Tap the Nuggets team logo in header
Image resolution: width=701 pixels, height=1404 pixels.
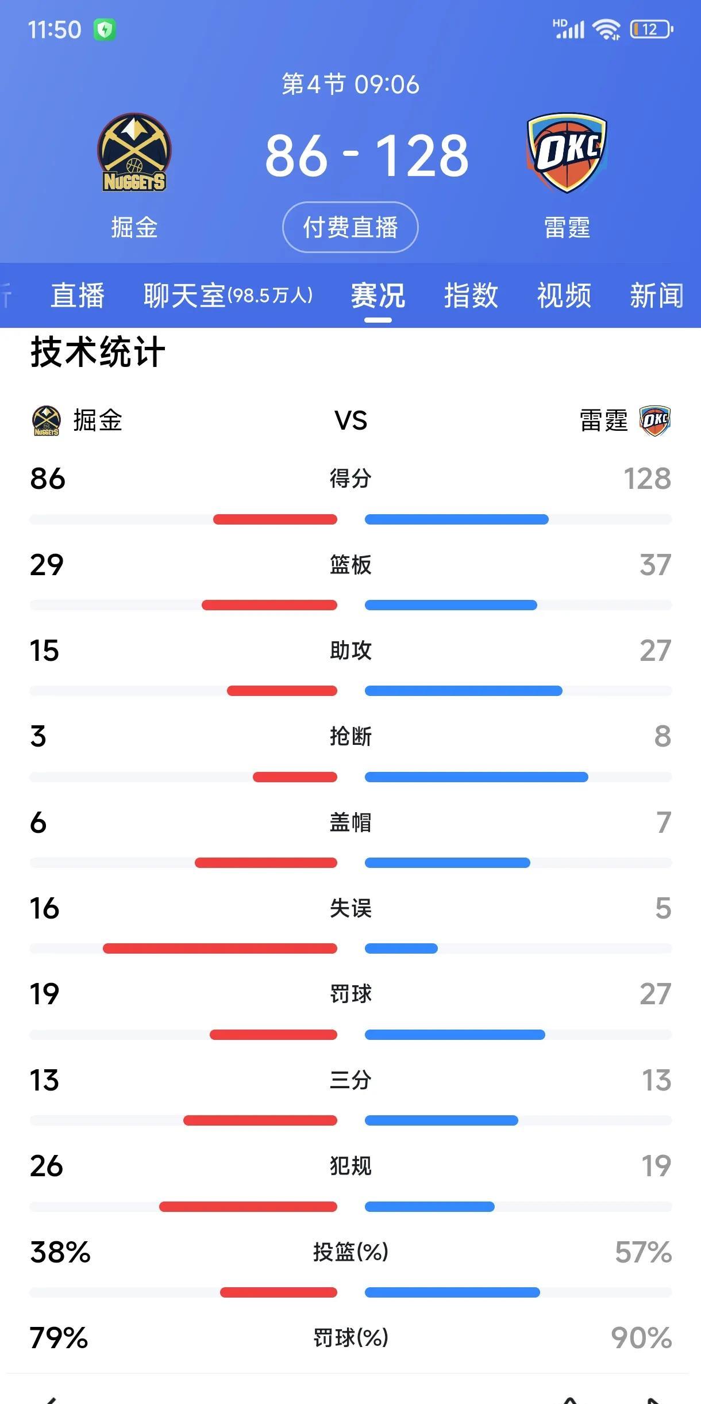(x=134, y=152)
